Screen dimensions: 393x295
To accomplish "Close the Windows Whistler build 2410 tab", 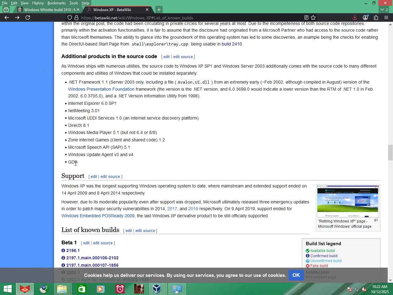I will [x=78, y=10].
